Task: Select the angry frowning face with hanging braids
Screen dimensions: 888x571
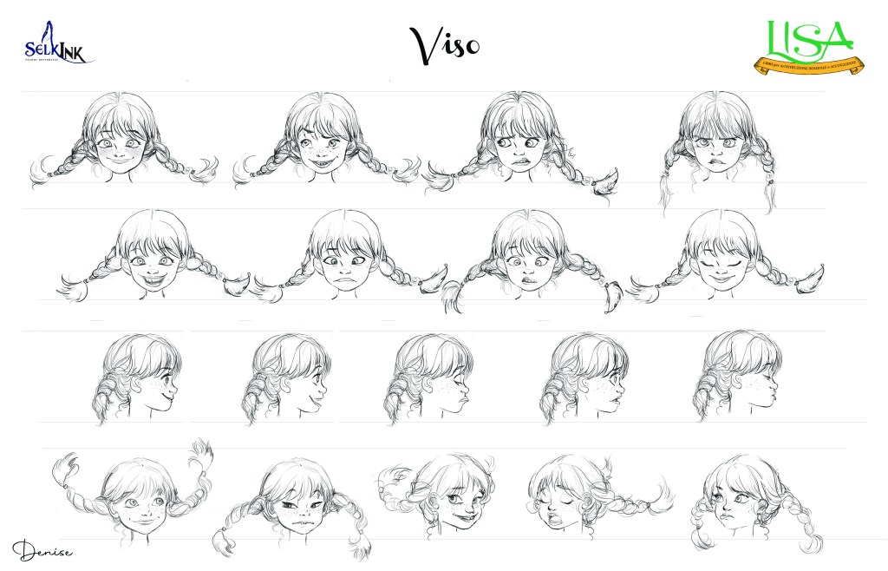Action: coord(717,148)
